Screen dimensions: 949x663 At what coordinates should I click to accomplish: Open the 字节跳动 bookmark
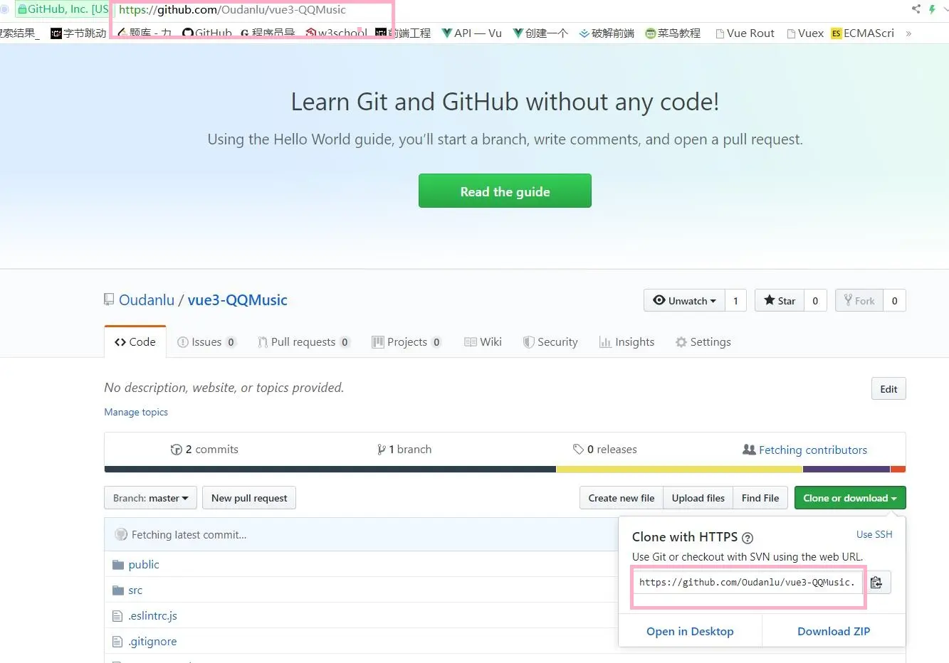tap(78, 33)
